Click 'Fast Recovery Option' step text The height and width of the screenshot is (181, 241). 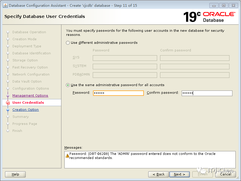click(x=30, y=67)
